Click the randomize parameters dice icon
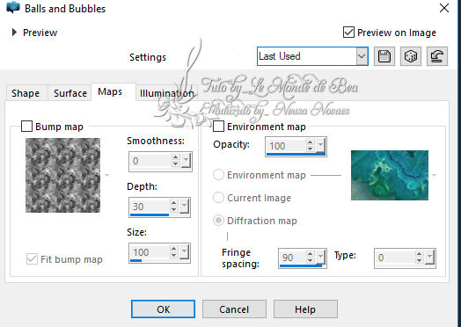The image size is (461, 327). [411, 56]
